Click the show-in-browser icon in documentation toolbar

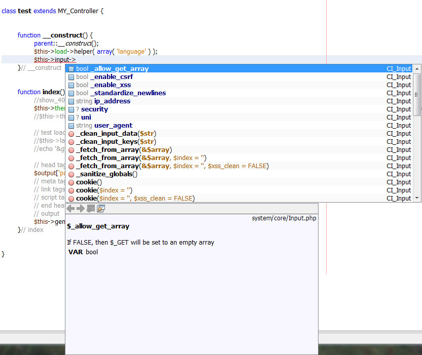[x=91, y=208]
